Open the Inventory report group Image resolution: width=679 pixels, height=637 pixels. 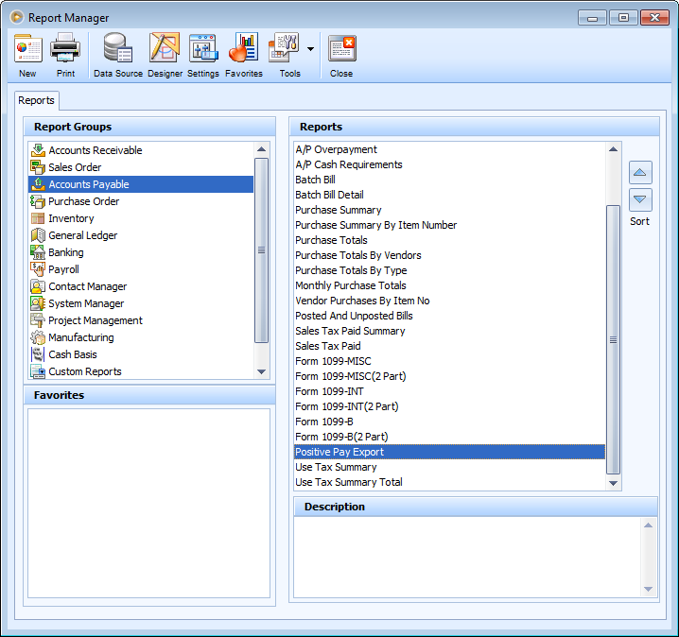(x=71, y=218)
